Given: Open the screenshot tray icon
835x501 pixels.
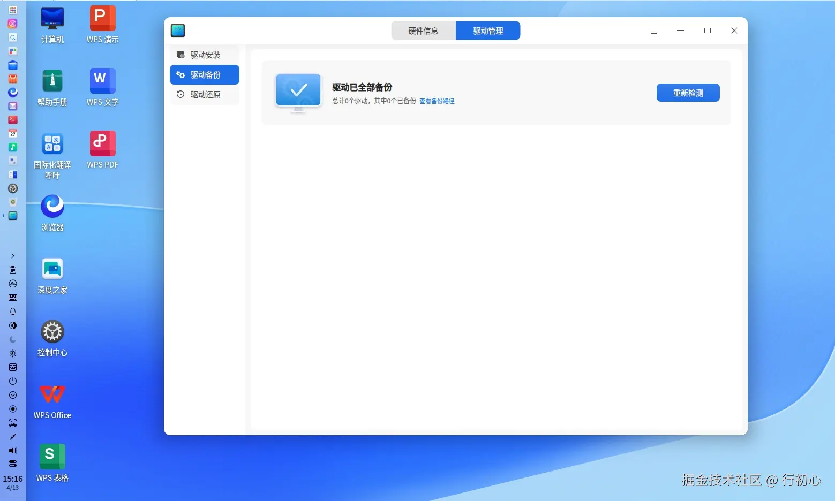Looking at the screenshot, I should tap(13, 423).
